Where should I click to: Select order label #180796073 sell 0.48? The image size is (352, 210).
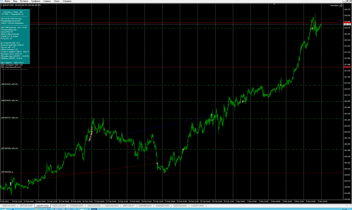pos(10,101)
